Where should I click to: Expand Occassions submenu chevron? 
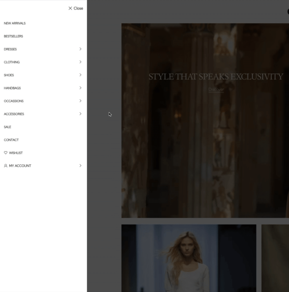[x=80, y=101]
